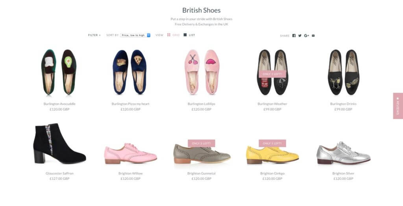View the pink Burlington Lollilips shoe image

[x=201, y=72]
